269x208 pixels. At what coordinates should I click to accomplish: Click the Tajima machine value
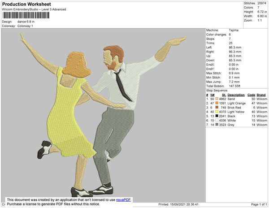pyautogui.click(x=234, y=30)
